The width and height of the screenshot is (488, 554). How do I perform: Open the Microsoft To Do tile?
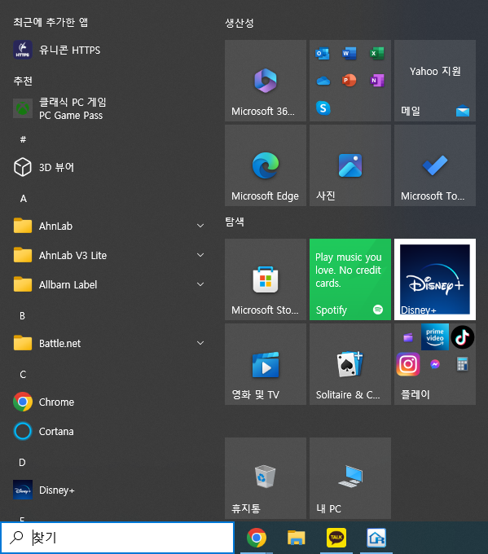coord(435,165)
